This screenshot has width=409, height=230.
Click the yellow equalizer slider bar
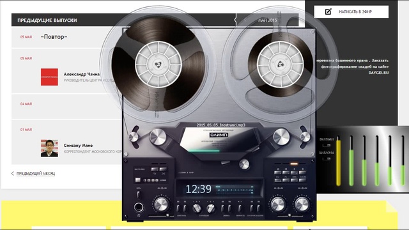(x=338, y=163)
